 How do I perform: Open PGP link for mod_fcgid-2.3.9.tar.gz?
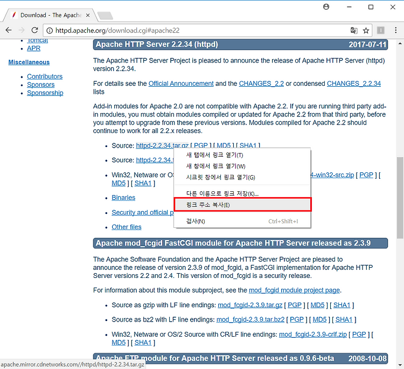pyautogui.click(x=295, y=305)
